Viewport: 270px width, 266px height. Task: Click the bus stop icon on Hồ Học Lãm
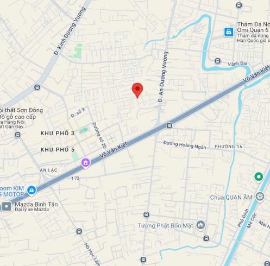coord(79,231)
